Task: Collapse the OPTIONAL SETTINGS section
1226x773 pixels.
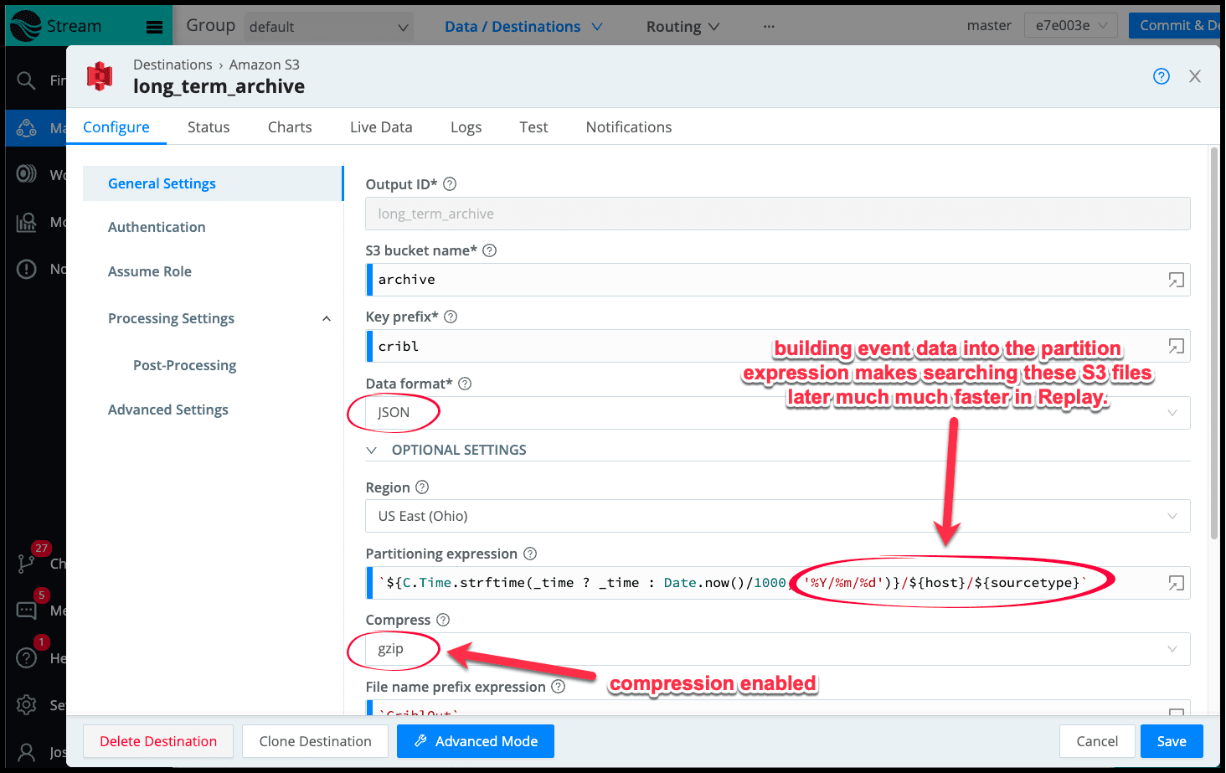Action: point(372,451)
